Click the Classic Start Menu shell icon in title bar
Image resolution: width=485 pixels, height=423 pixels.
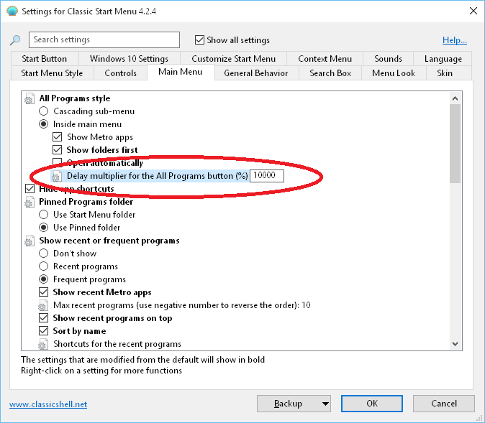click(11, 11)
